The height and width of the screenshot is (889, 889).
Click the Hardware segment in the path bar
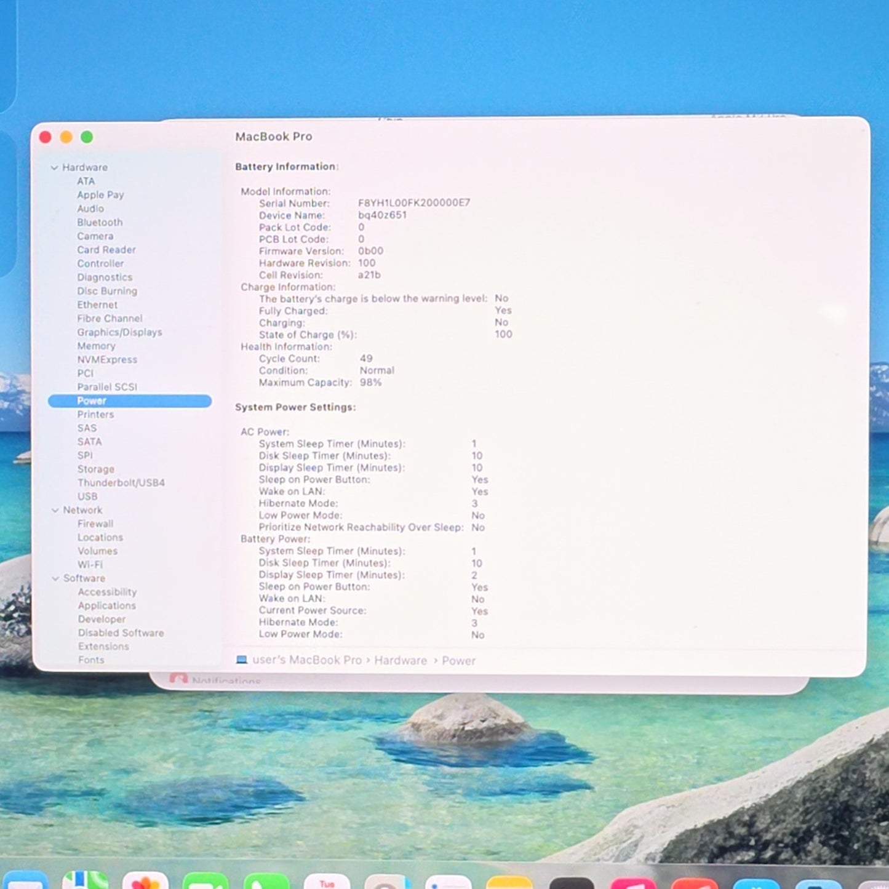click(x=401, y=661)
